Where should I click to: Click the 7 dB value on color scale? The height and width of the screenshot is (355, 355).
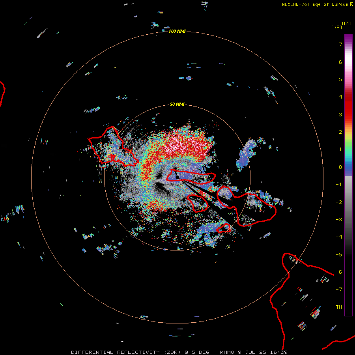(x=340, y=44)
